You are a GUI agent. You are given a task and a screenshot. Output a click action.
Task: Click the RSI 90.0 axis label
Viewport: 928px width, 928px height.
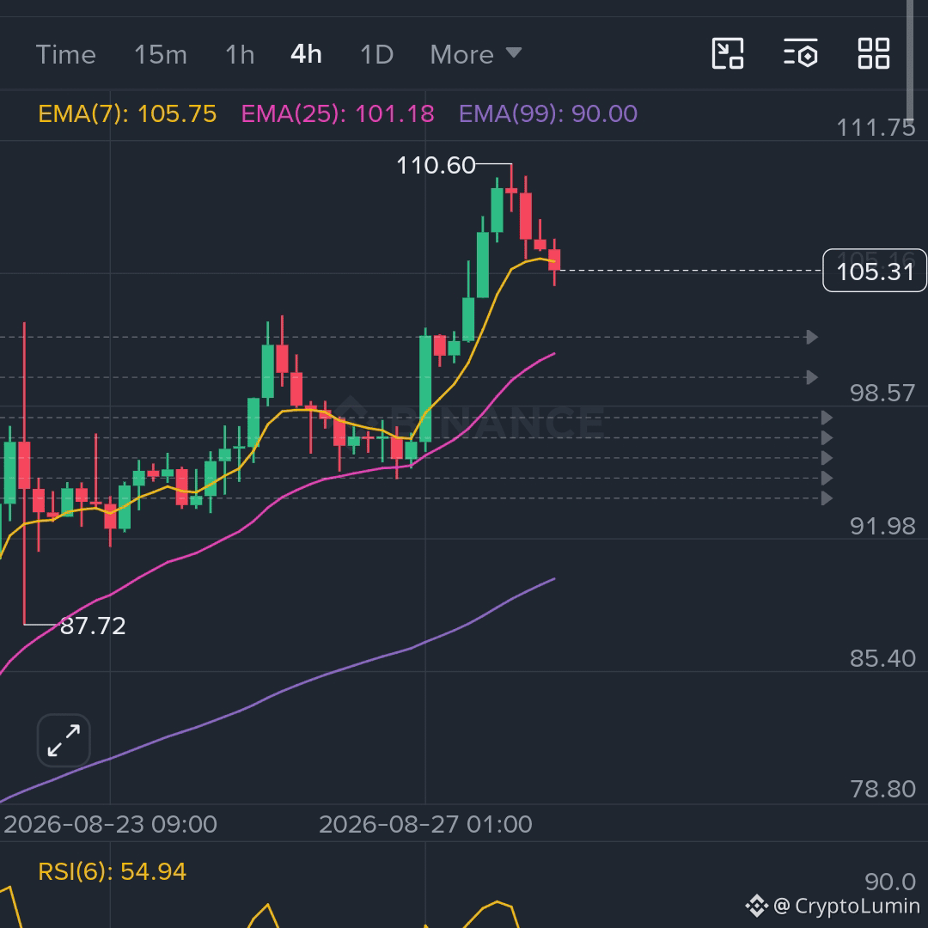(890, 882)
